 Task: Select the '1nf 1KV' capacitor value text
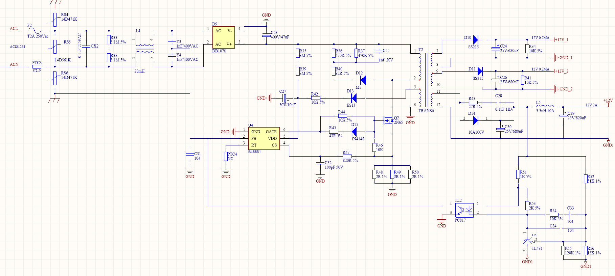386,60
